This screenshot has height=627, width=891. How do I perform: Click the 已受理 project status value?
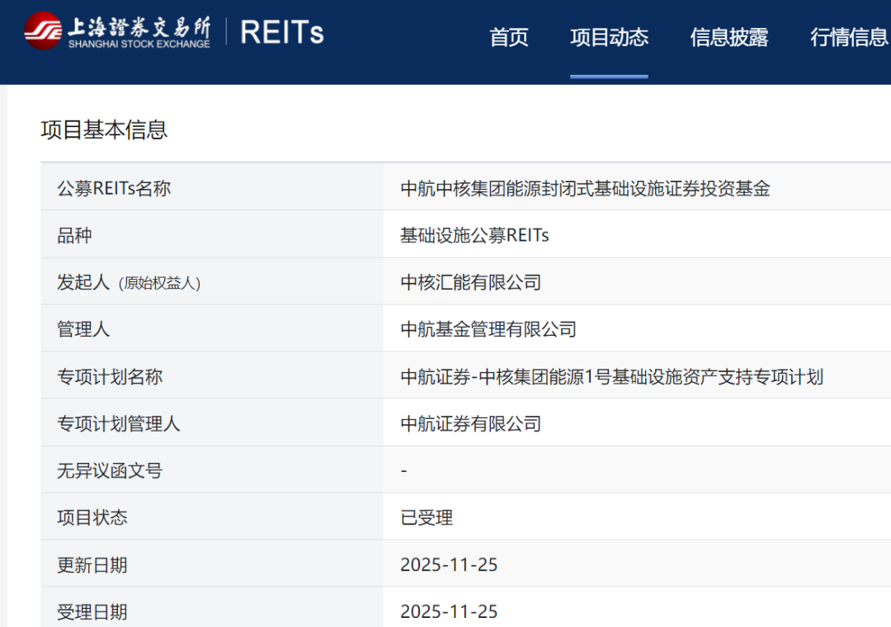(x=427, y=518)
